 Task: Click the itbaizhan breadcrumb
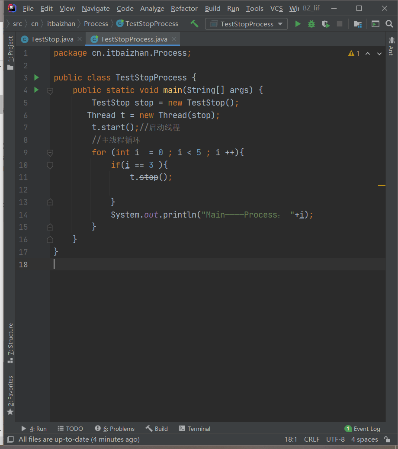(x=61, y=24)
